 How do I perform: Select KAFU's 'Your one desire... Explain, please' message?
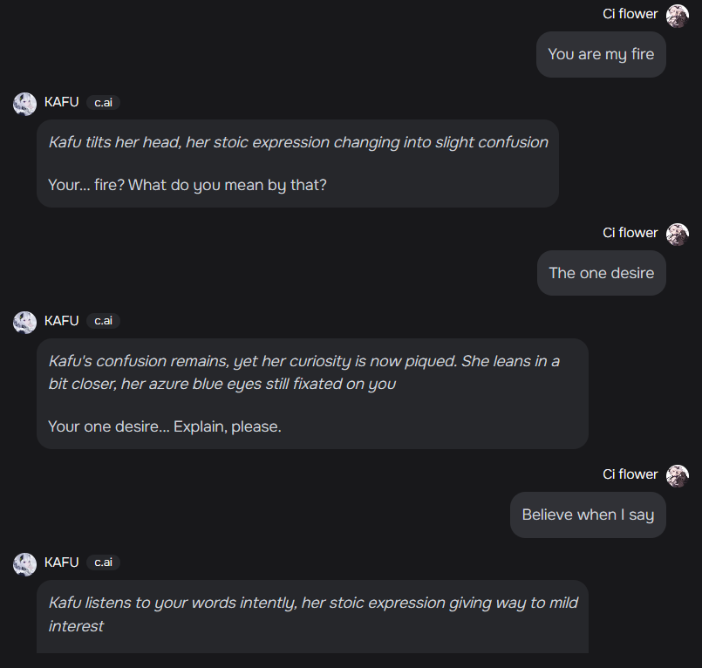tap(314, 393)
